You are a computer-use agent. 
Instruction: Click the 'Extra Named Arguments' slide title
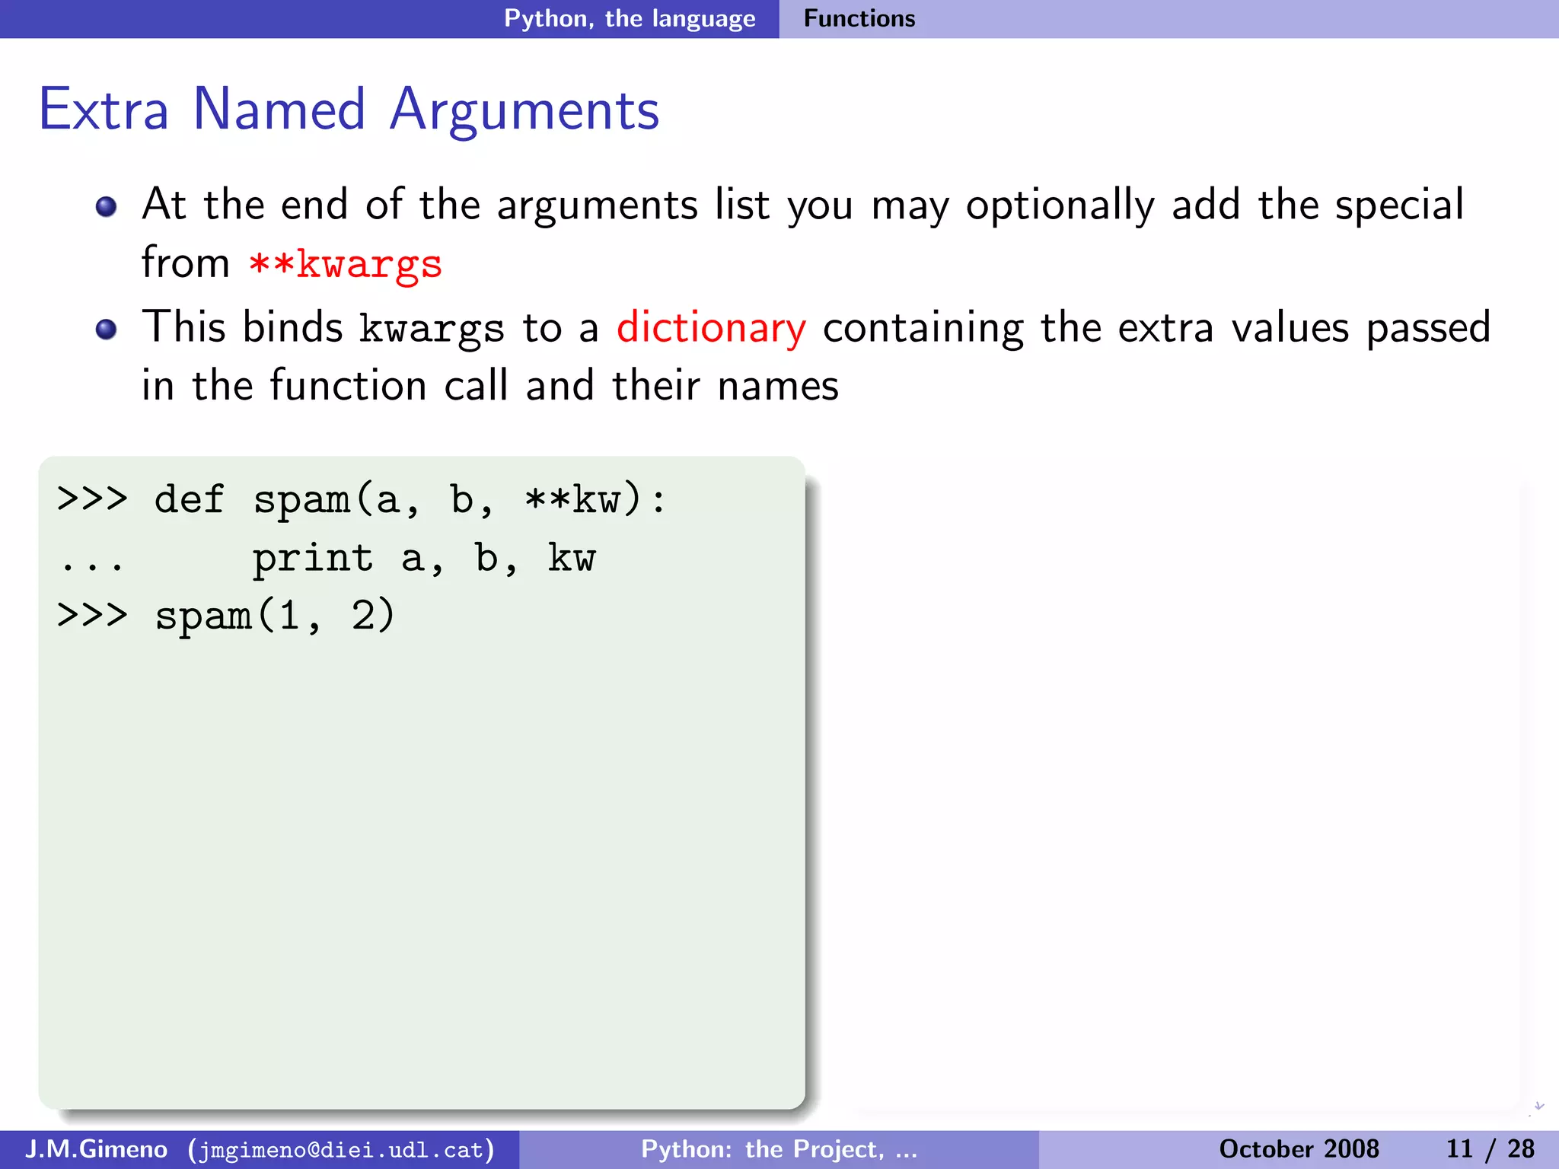pos(349,110)
